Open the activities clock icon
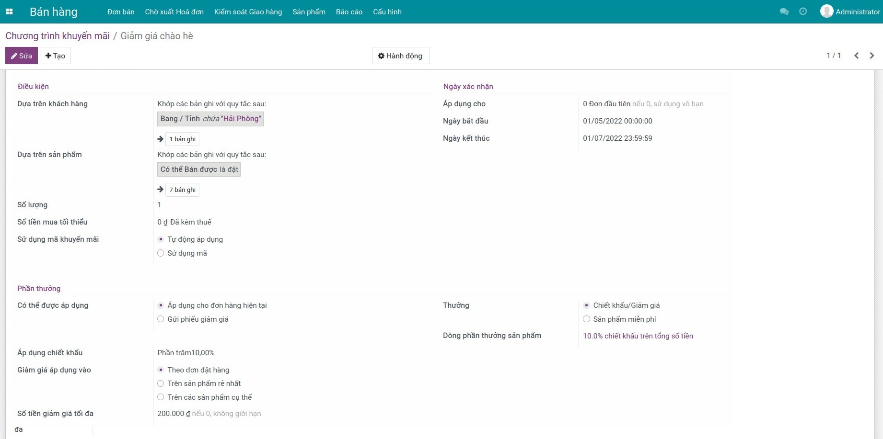Viewport: 883px width, 439px height. pos(803,11)
